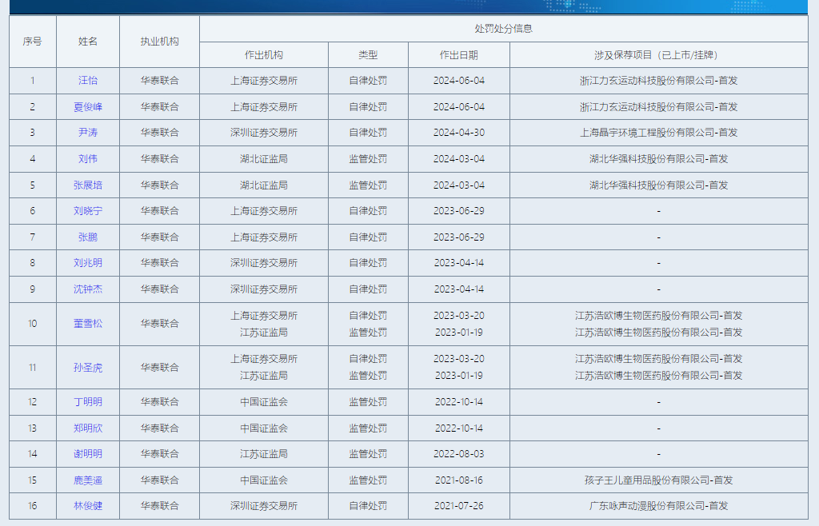Image resolution: width=819 pixels, height=526 pixels.
Task: Open the profile link for 夏俊峰
Action: click(88, 107)
